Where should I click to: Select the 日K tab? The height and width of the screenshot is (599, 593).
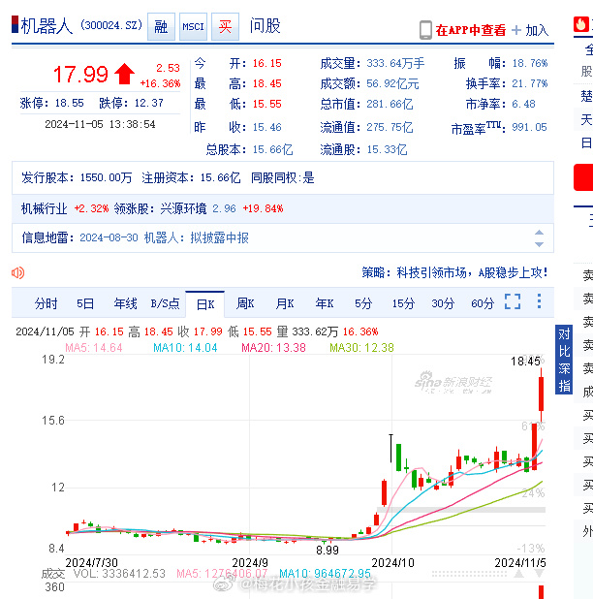click(x=205, y=304)
